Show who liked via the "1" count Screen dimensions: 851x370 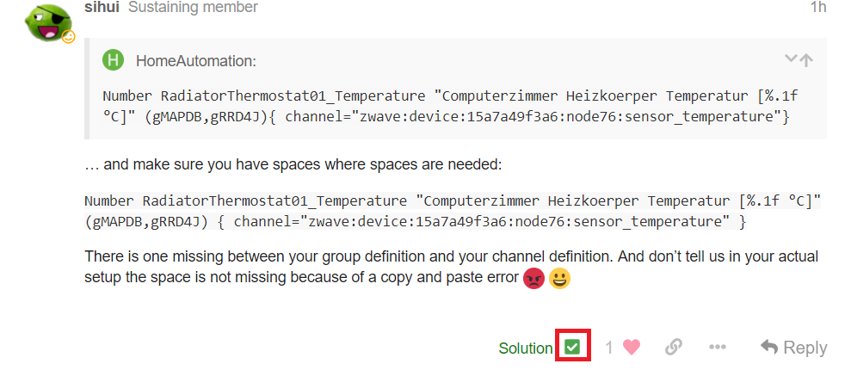pyautogui.click(x=609, y=348)
